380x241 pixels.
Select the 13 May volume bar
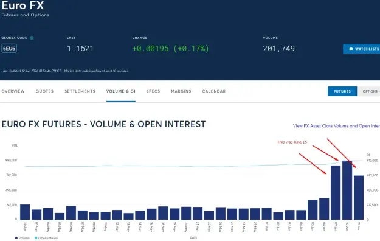point(128,217)
